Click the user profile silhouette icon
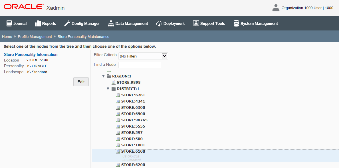 [x=276, y=8]
